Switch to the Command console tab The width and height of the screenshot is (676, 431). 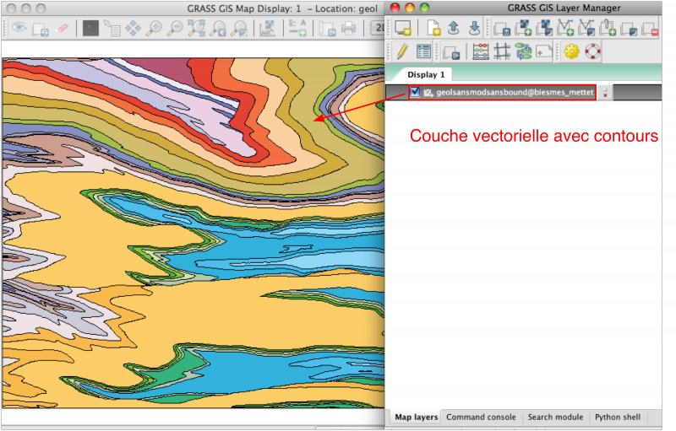tap(481, 418)
